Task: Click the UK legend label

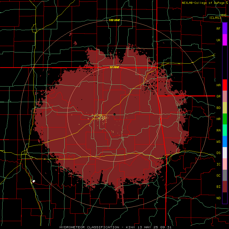Action: pyautogui.click(x=218, y=40)
